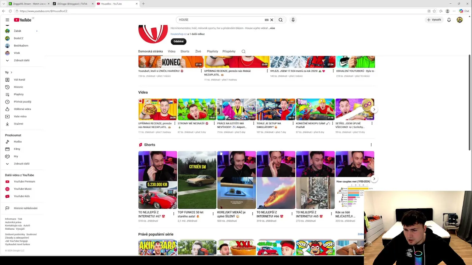
Task: Open Přehrát později in the sidebar
Action: point(22,102)
